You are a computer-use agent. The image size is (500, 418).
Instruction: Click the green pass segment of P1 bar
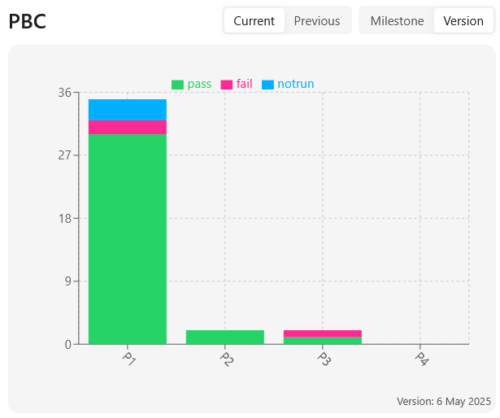pos(128,239)
